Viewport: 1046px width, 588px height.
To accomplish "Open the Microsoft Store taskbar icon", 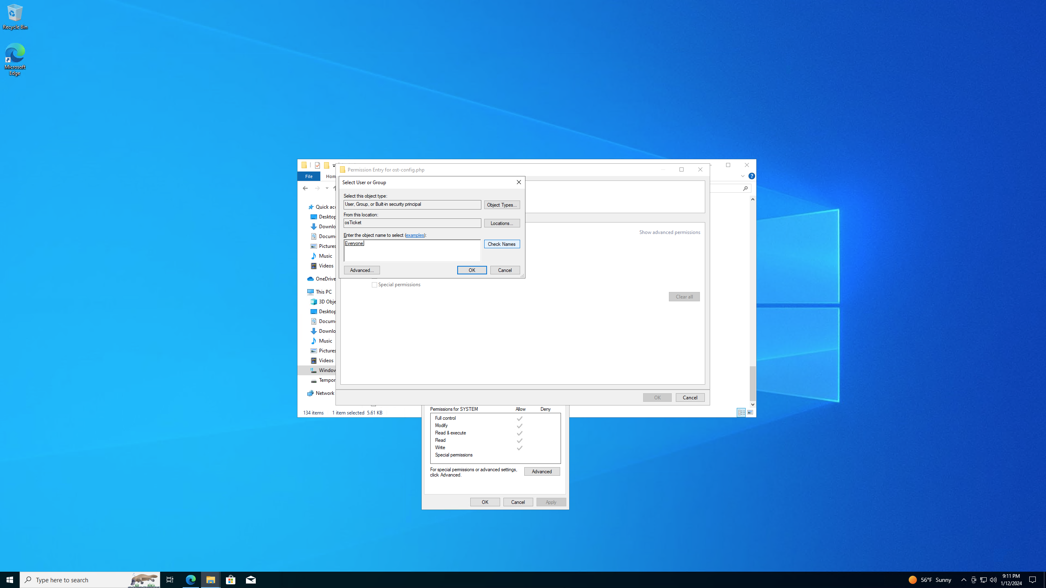I will [230, 579].
